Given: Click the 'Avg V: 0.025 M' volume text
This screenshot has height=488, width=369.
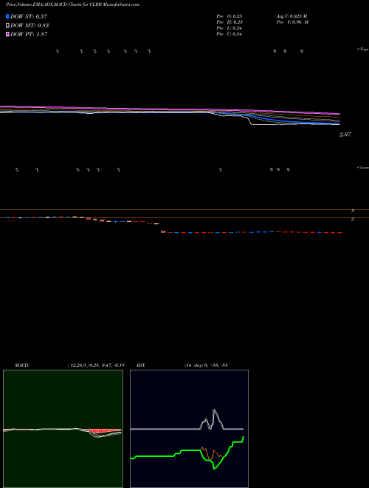Looking at the screenshot, I should point(292,16).
